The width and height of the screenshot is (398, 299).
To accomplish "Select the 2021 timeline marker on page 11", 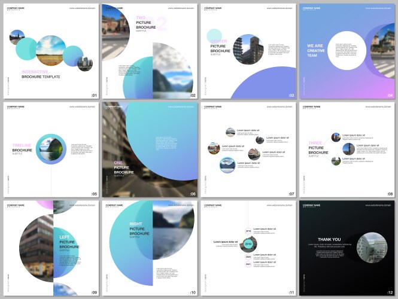I will tap(248, 264).
